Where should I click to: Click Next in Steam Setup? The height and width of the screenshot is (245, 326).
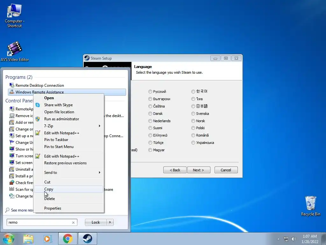[x=199, y=170]
